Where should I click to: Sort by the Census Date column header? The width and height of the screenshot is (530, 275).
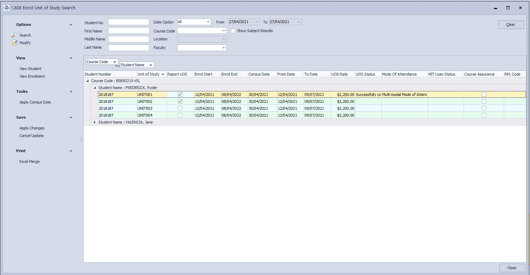click(x=259, y=74)
